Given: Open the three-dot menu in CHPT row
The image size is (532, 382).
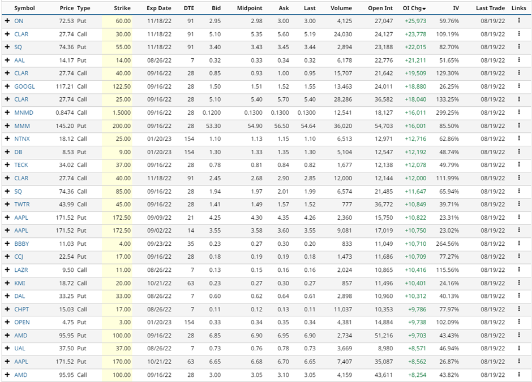Looking at the screenshot, I should (519, 309).
